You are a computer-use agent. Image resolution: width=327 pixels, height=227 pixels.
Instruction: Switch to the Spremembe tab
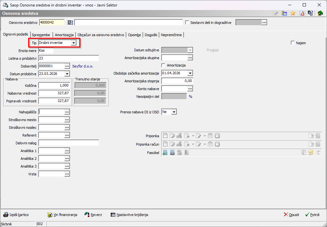pyautogui.click(x=41, y=35)
